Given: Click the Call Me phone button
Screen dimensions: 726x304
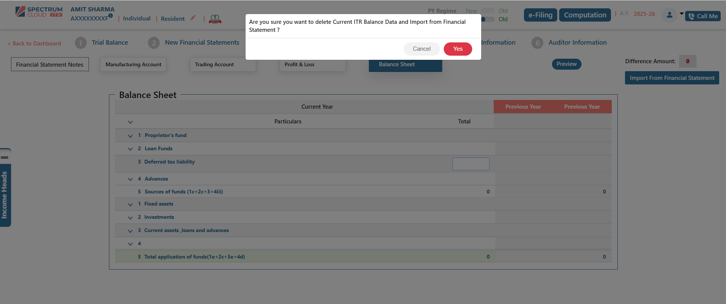Looking at the screenshot, I should pyautogui.click(x=703, y=16).
